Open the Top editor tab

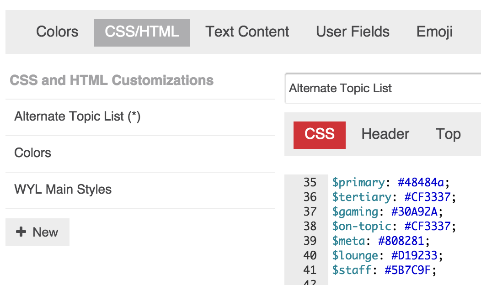click(x=448, y=134)
